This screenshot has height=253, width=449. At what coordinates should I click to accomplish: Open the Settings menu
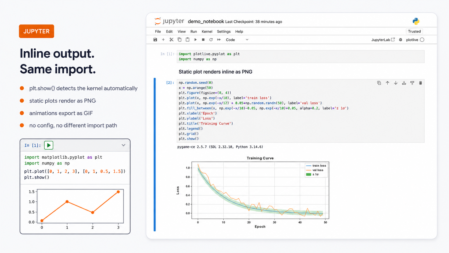(224, 31)
